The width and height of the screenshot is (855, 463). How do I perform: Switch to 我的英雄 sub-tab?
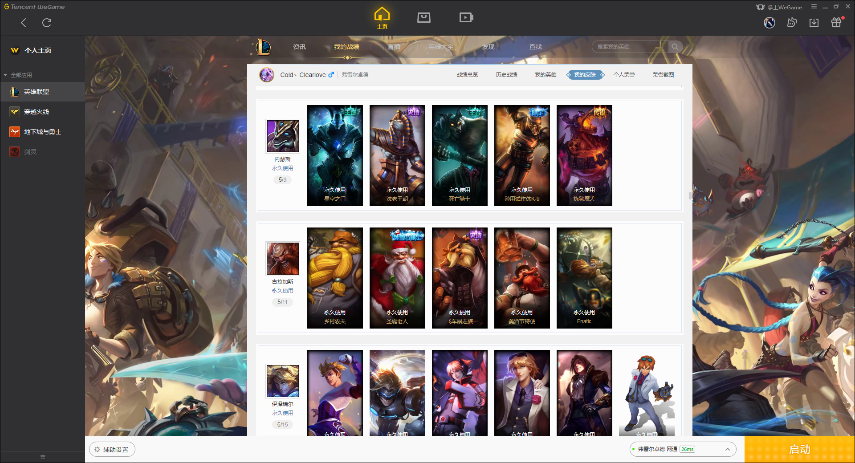click(546, 75)
